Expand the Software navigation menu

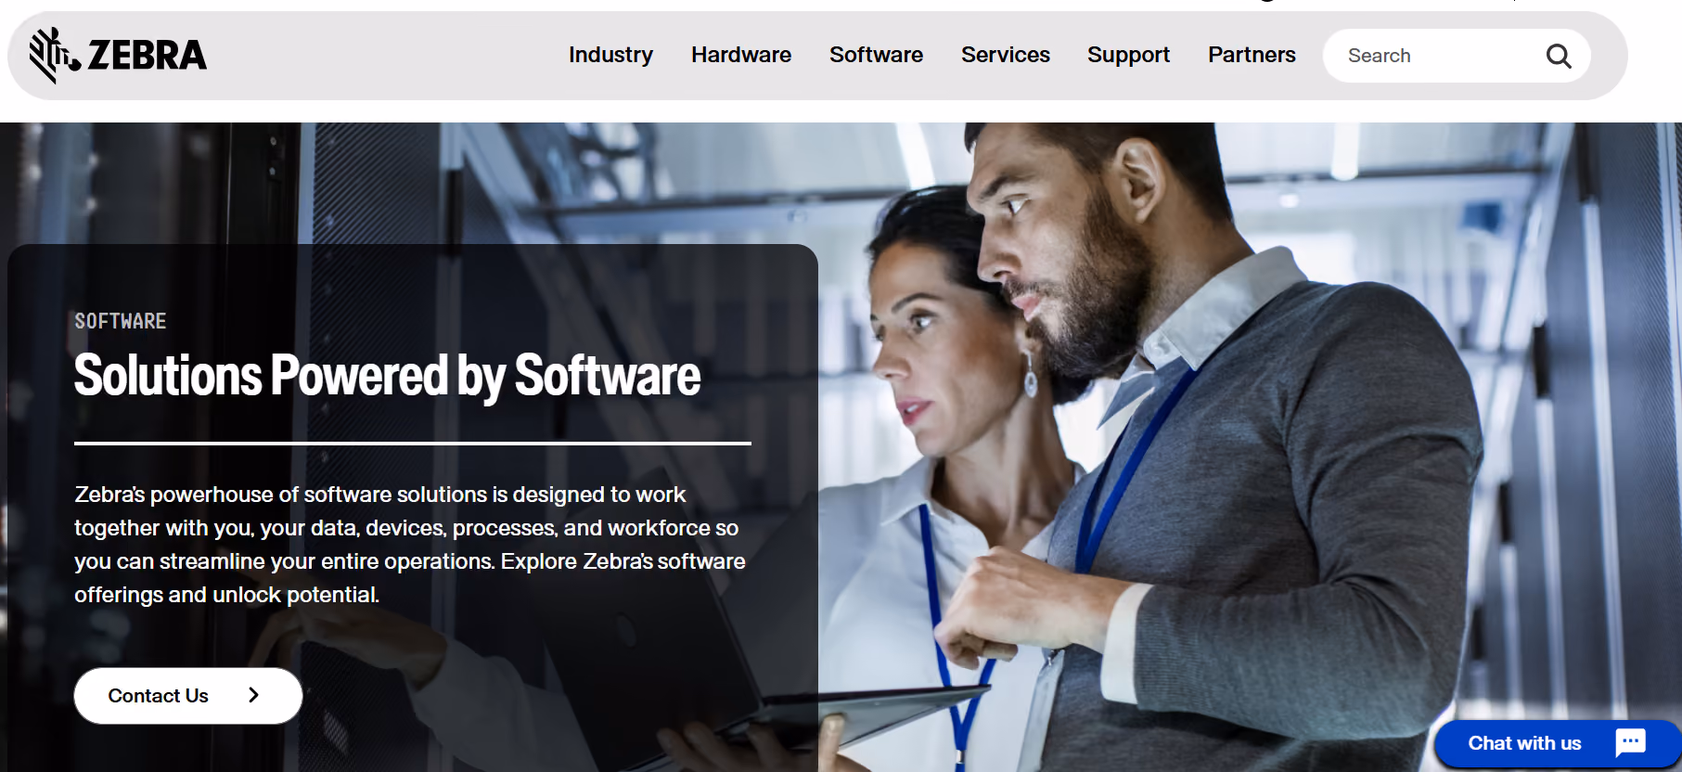tap(876, 55)
